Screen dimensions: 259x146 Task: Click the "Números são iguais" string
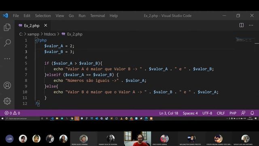(92, 81)
